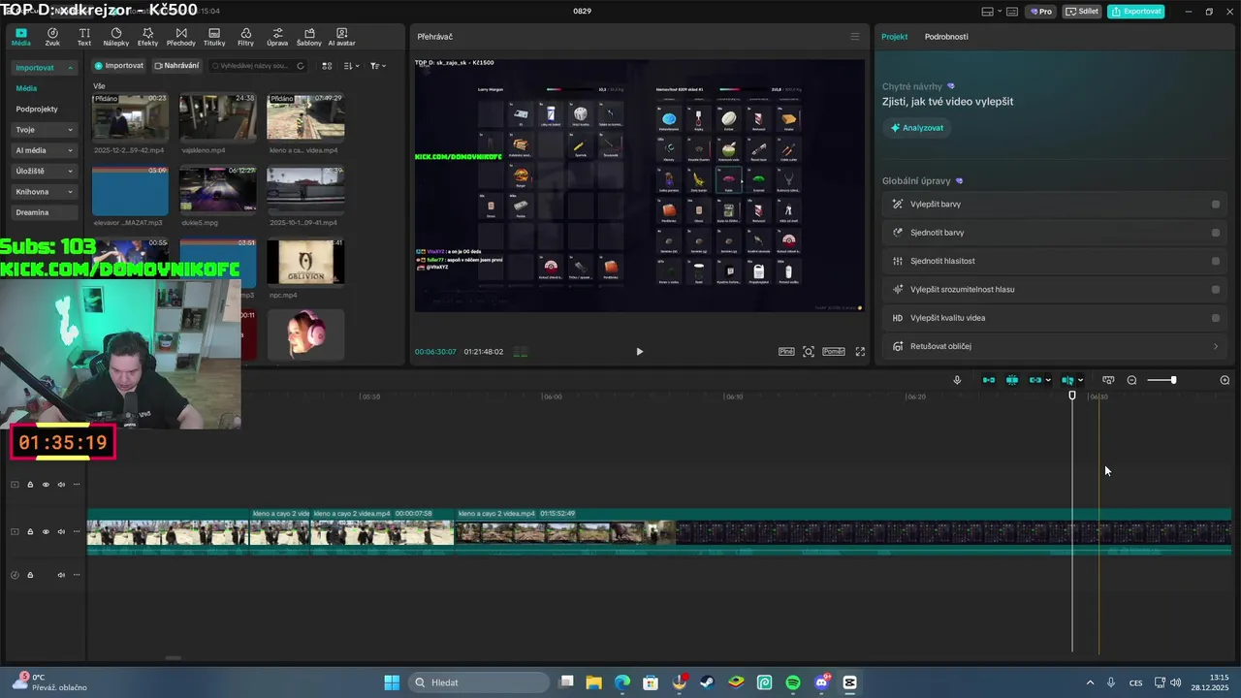Open the layout switcher icon in title bar
Viewport: 1241px width, 698px height.
pyautogui.click(x=988, y=12)
